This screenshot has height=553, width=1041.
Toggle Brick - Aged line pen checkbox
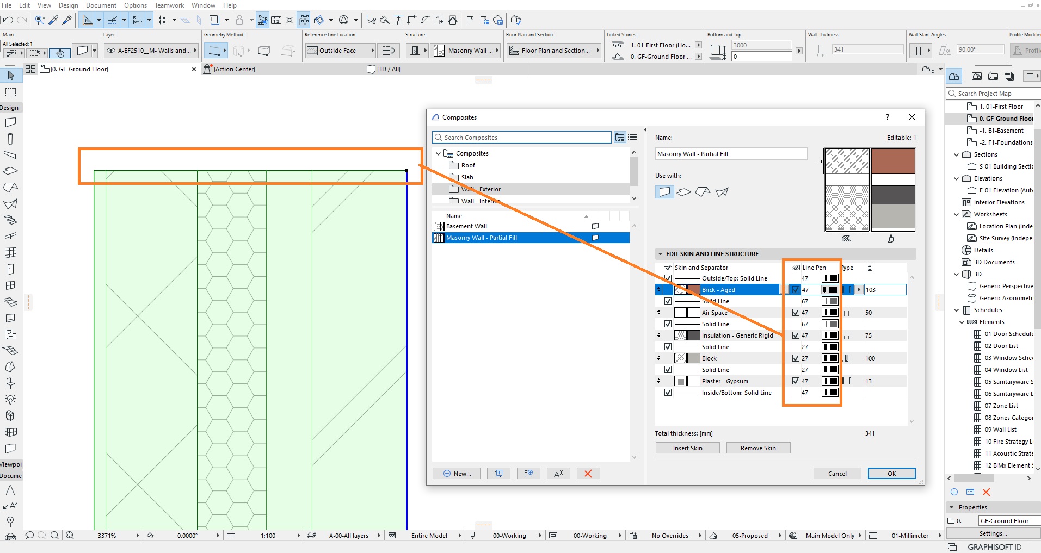point(796,290)
